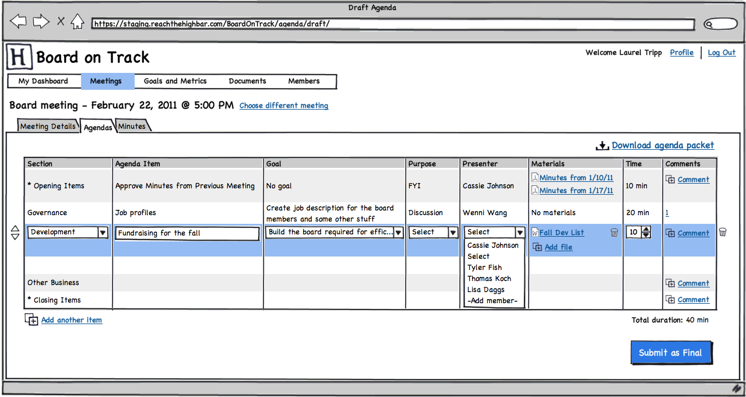Click the comment icon in the Opening Items row
Screen dimensions: 746x397
click(670, 180)
